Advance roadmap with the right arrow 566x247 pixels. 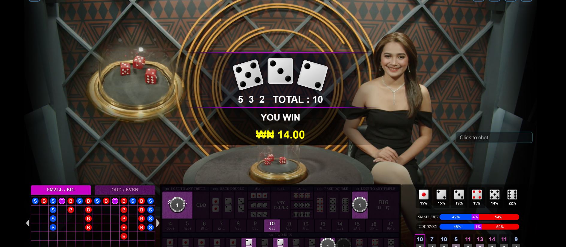pyautogui.click(x=158, y=223)
